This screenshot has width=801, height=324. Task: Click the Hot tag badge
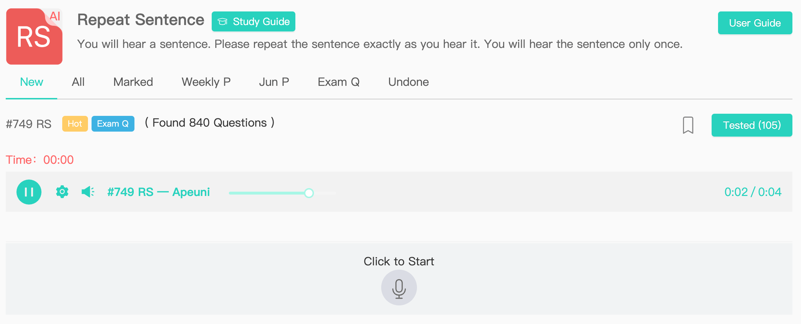[75, 124]
